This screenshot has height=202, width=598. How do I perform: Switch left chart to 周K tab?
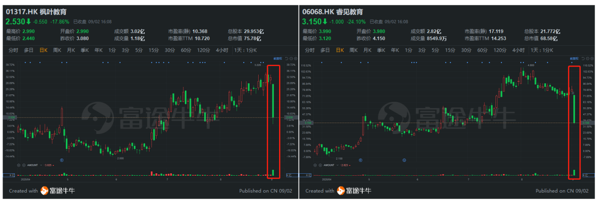(x=57, y=50)
